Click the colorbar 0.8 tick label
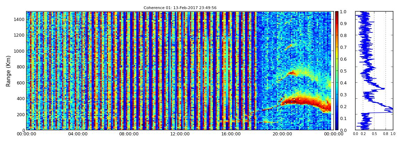This screenshot has height=142, width=402. [343, 35]
